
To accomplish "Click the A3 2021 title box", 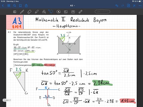I will [x=15, y=22].
